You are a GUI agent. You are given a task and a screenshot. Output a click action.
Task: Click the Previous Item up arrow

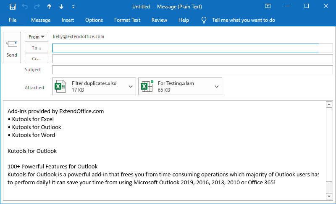[49, 7]
